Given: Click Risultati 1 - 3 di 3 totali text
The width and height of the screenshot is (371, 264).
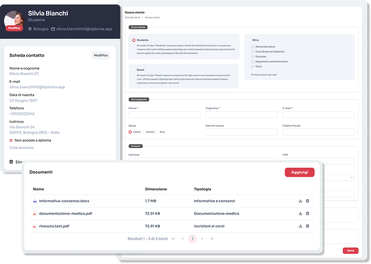Looking at the screenshot, I should [x=148, y=239].
